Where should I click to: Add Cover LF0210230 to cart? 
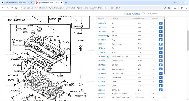[x=161, y=86]
